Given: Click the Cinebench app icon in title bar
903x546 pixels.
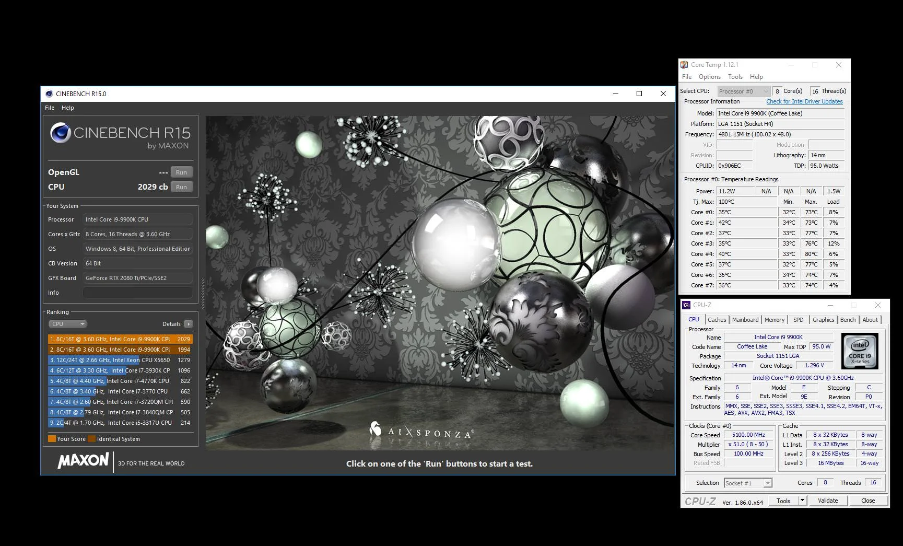Looking at the screenshot, I should tap(49, 94).
